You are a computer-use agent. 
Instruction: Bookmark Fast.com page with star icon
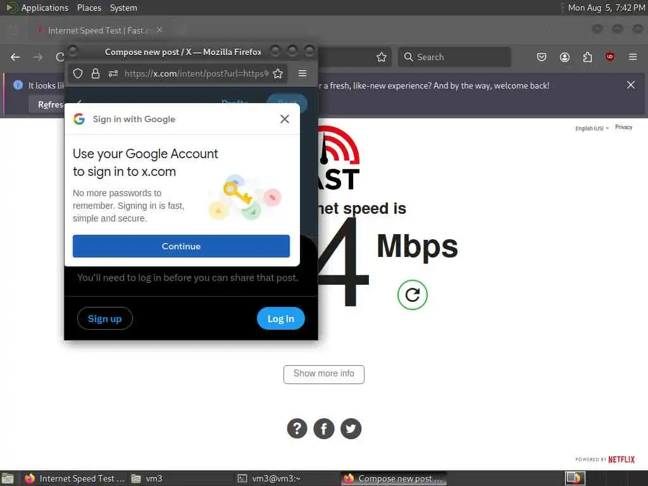pos(382,57)
